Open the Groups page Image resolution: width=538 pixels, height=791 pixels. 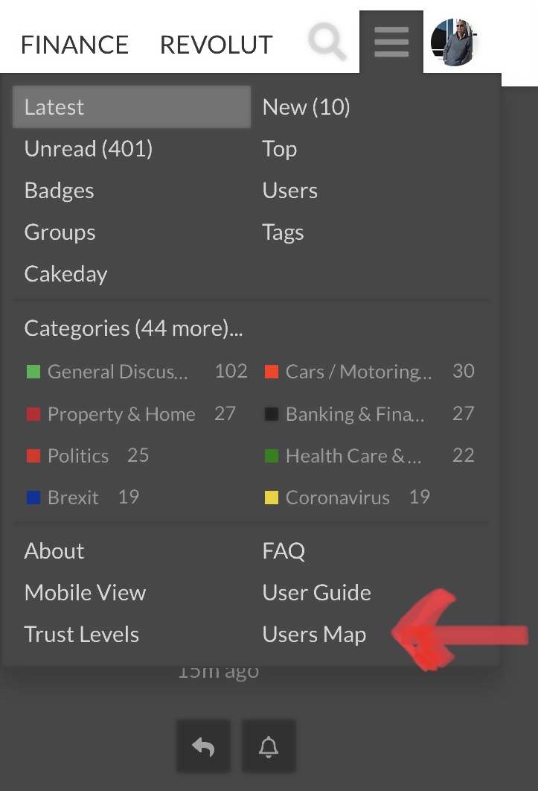(x=60, y=232)
